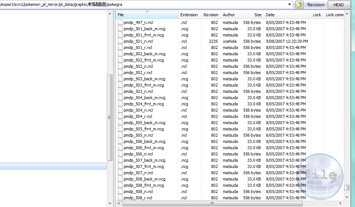Select the file icon of pmdp_506_n.ncl
Image resolution: width=355 pixels, height=207 pixels.
point(120,154)
